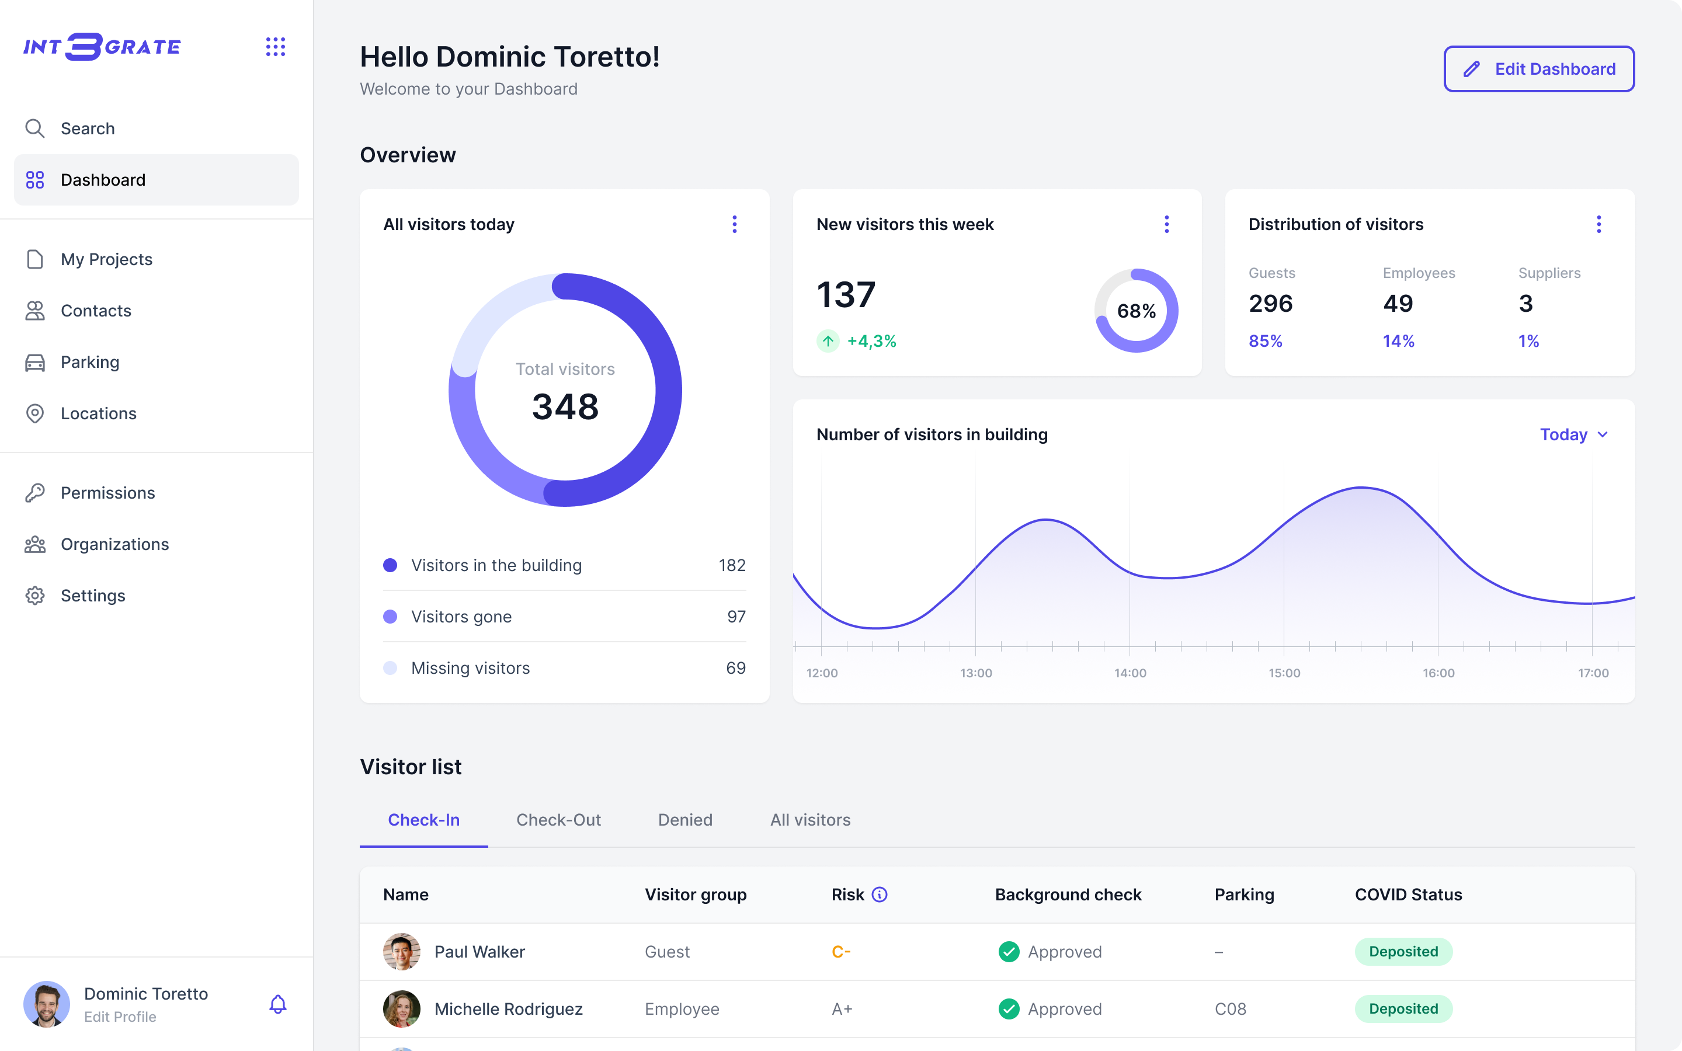The image size is (1682, 1051).
Task: Open Distribution of visitors options menu
Action: 1598,224
